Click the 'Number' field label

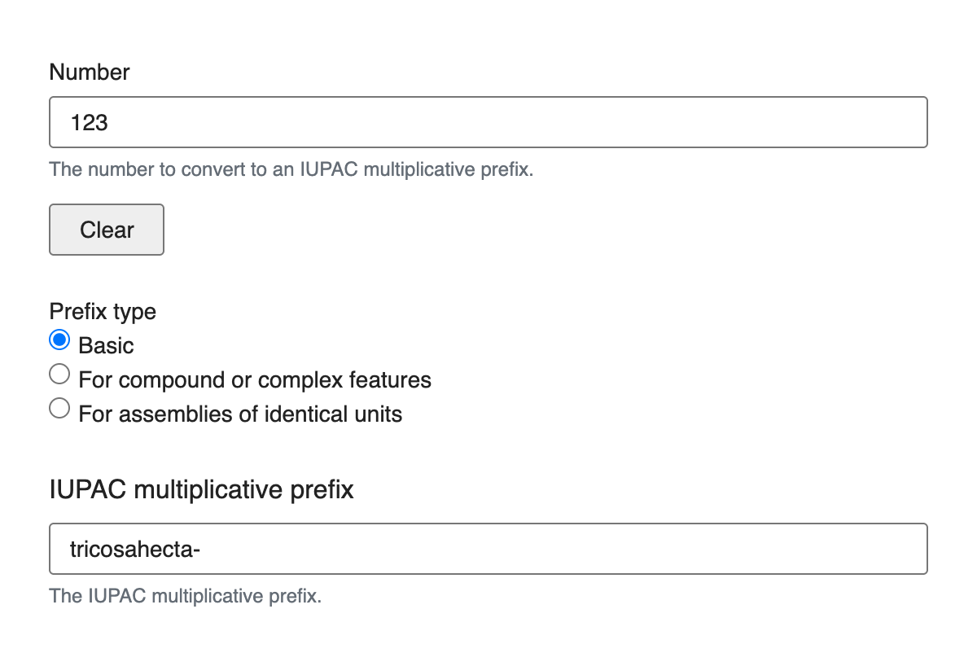click(x=90, y=72)
